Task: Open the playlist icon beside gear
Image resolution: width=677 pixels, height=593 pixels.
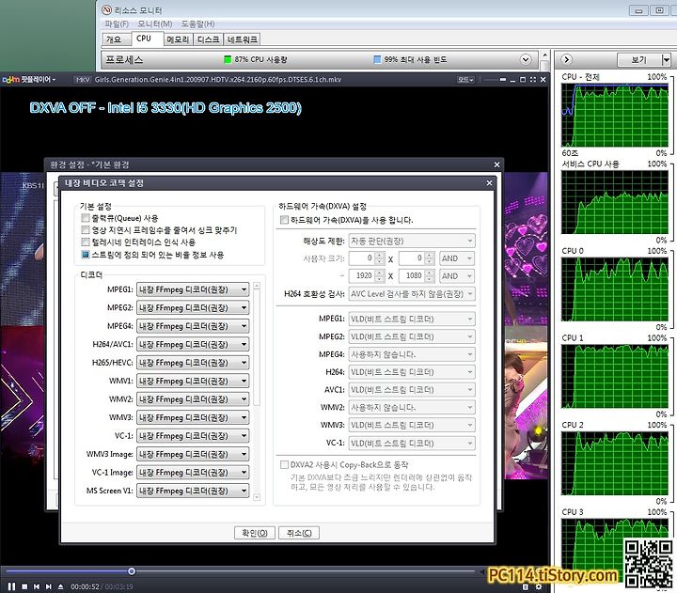Action: (526, 586)
